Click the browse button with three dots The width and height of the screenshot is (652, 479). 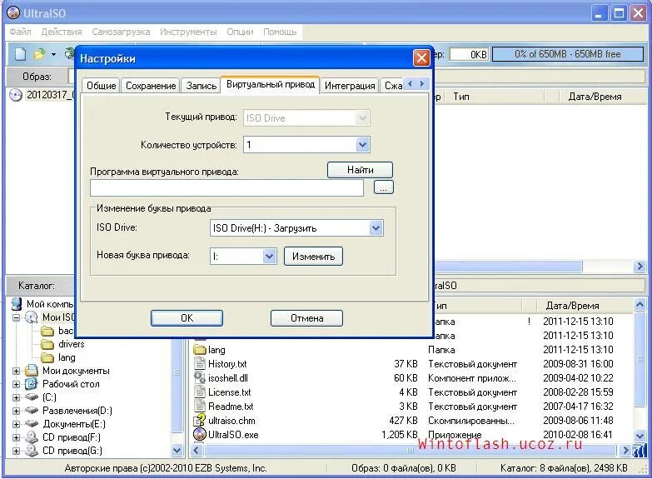pos(383,187)
